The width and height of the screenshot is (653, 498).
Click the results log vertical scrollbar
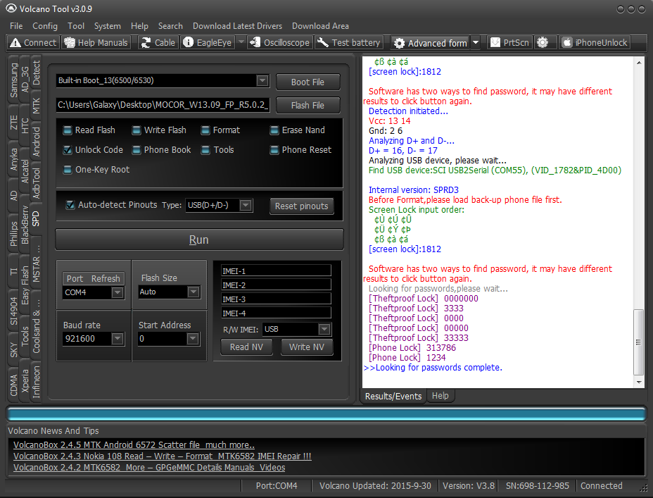(x=638, y=342)
